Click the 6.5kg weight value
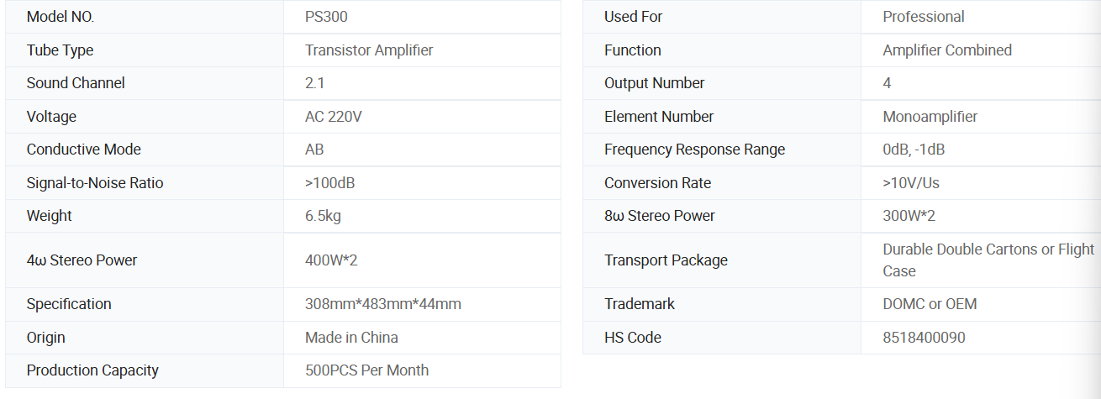Screen dimensions: 1101x399 pyautogui.click(x=323, y=216)
